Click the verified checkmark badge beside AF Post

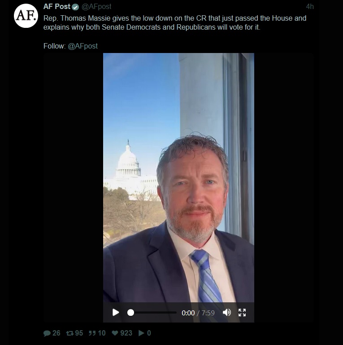(75, 7)
